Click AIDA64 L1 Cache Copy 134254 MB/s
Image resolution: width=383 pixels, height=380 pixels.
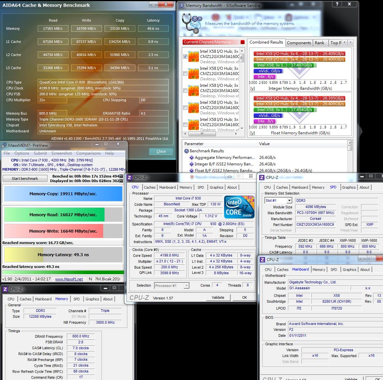pos(120,42)
